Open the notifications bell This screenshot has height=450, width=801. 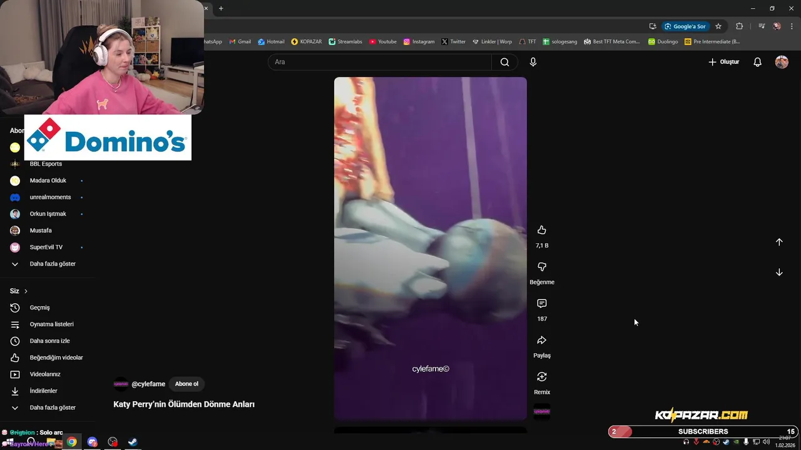click(x=757, y=62)
